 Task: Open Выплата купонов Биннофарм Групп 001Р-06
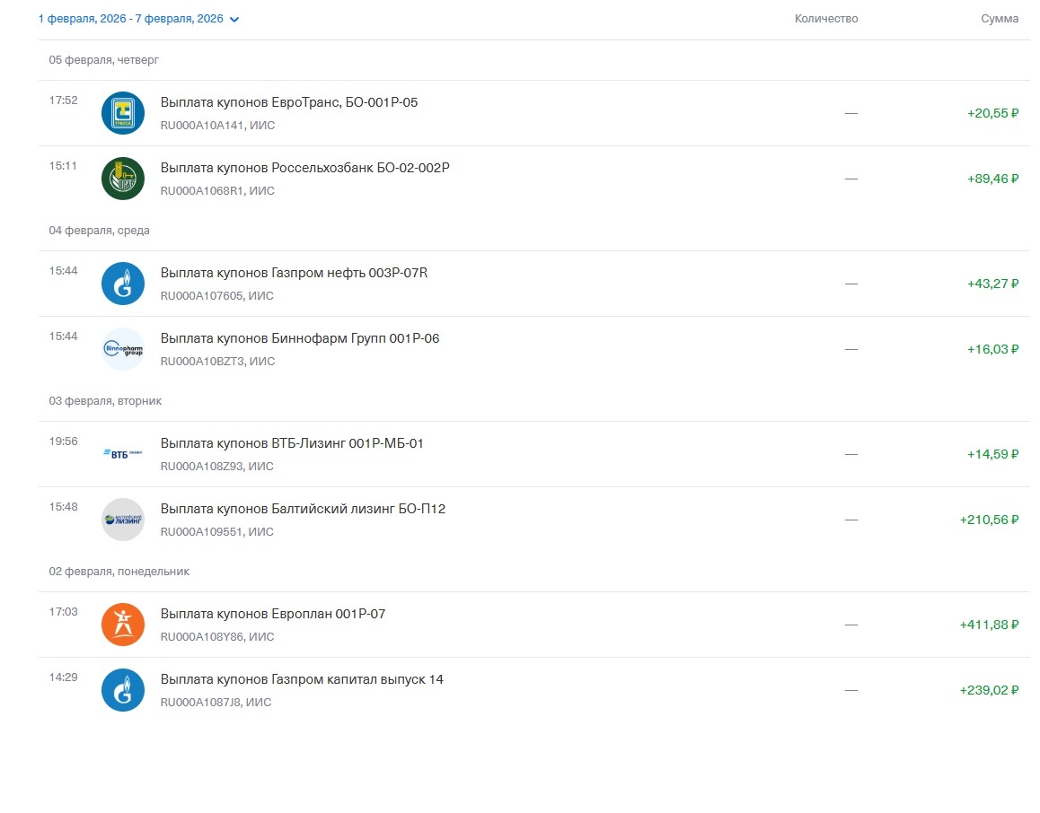pyautogui.click(x=300, y=338)
